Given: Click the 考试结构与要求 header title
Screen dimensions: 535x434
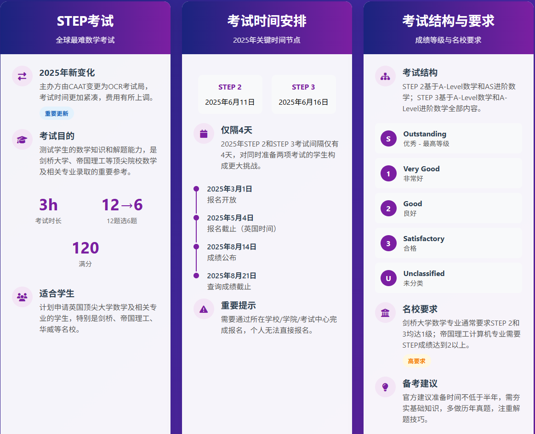Looking at the screenshot, I should coord(448,21).
